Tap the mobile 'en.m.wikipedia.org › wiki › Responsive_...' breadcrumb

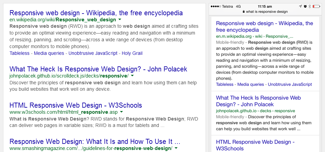pos(254,37)
